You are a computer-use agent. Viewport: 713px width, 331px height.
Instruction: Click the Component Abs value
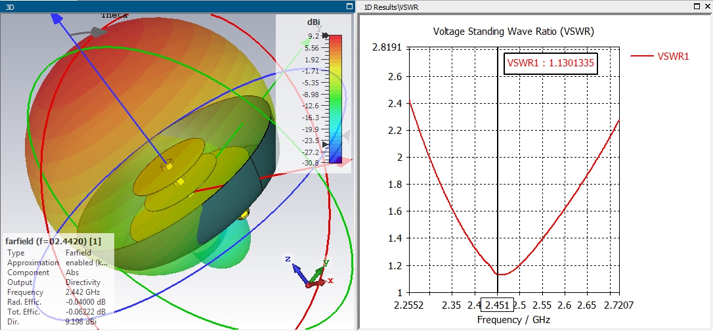tap(72, 273)
